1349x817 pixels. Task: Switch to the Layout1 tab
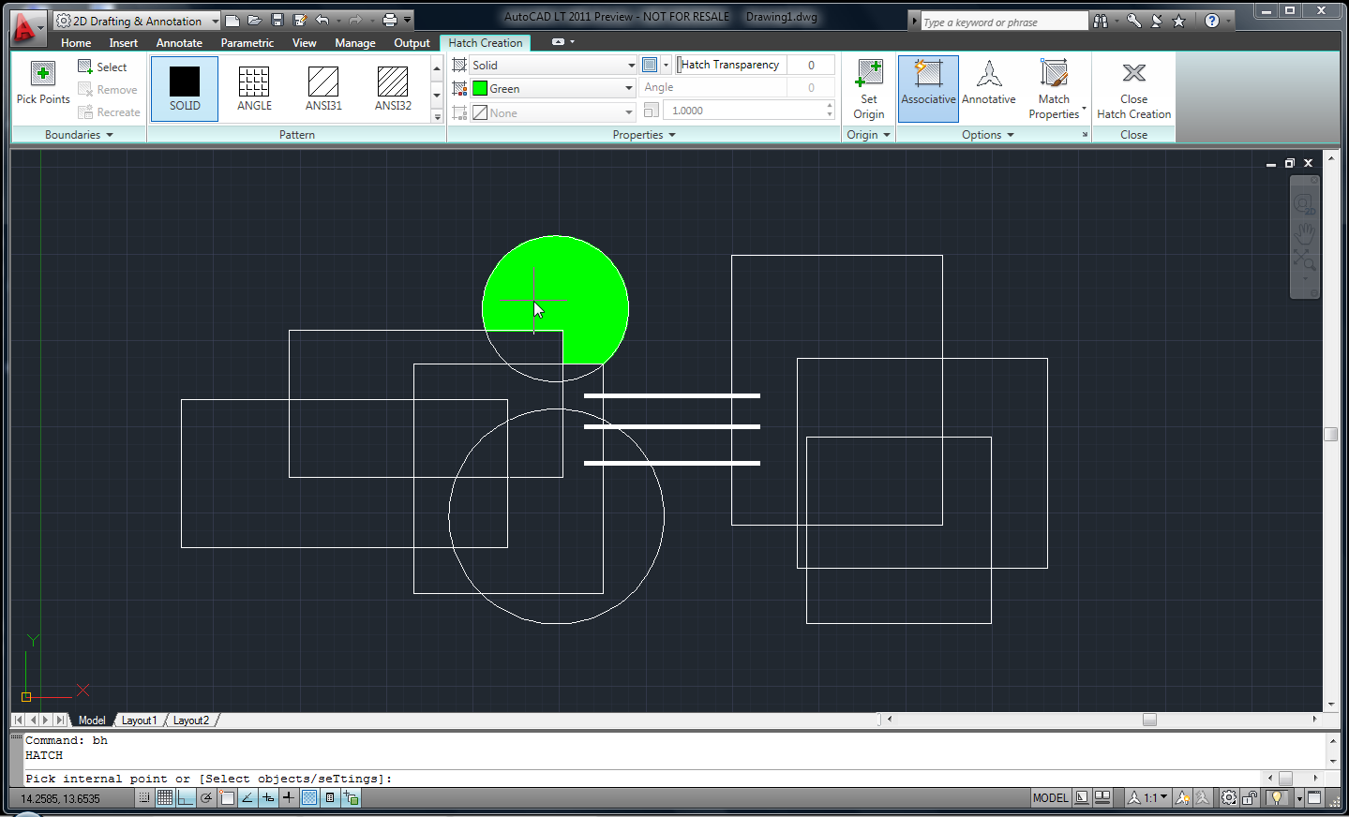139,720
